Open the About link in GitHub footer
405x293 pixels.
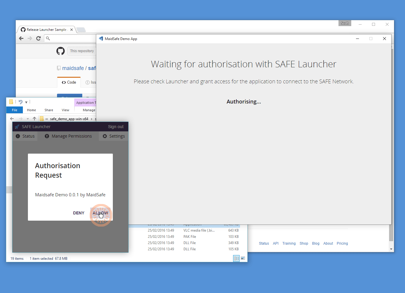pyautogui.click(x=328, y=243)
